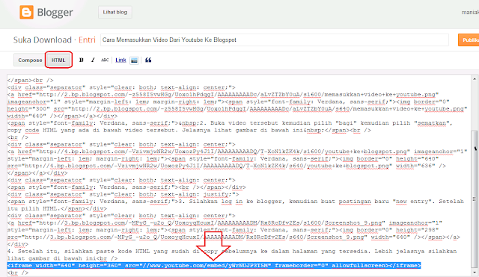Image resolution: width=479 pixels, height=277 pixels.
Task: Click the highlighted iframe embed code line
Action: [x=214, y=265]
